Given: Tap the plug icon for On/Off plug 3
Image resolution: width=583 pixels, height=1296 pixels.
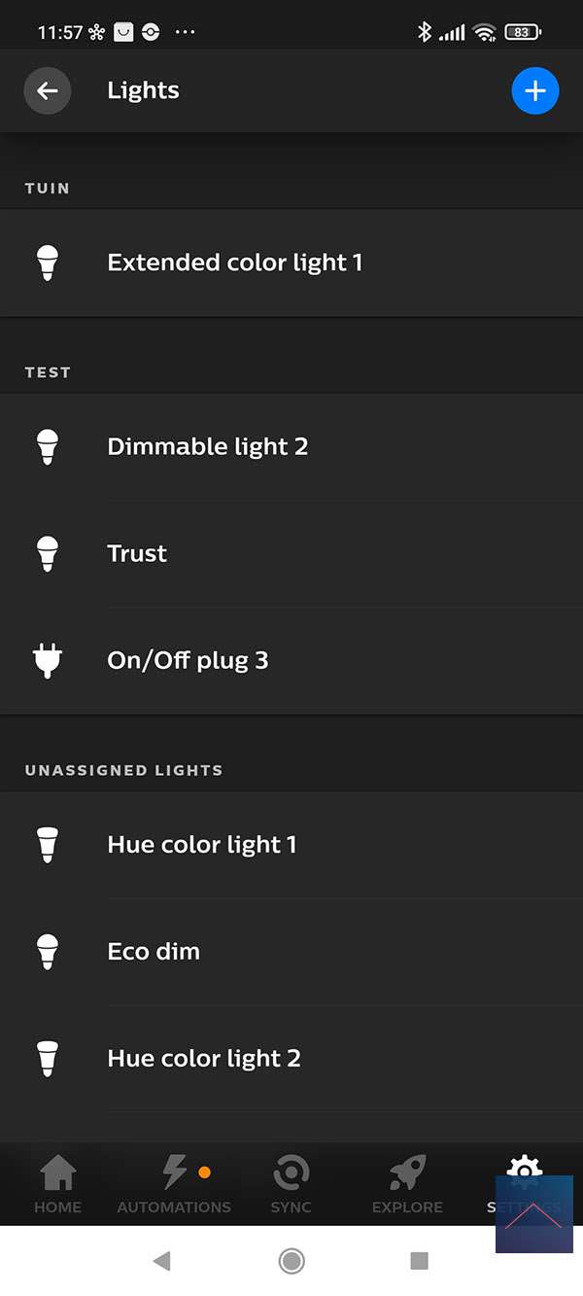Looking at the screenshot, I should pyautogui.click(x=47, y=661).
